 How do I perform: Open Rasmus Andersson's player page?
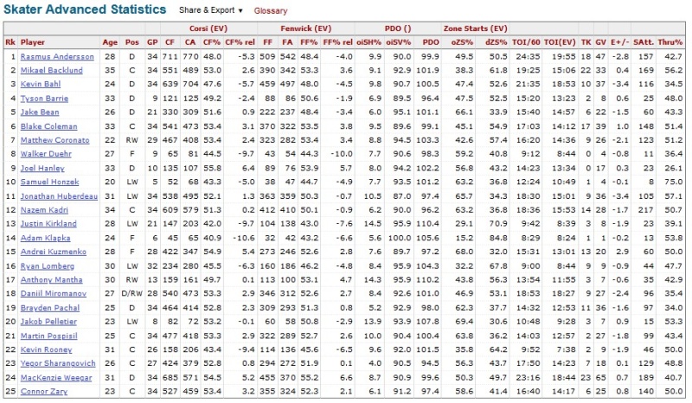[x=57, y=56]
